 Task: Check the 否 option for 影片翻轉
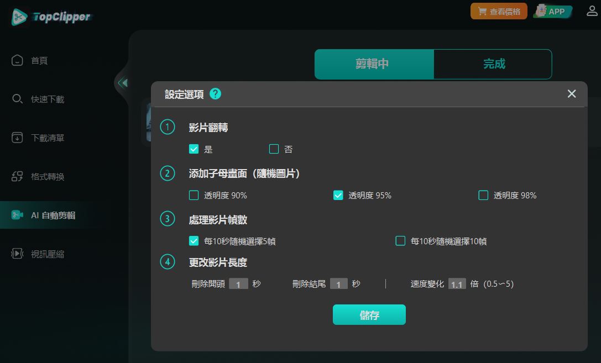[274, 149]
